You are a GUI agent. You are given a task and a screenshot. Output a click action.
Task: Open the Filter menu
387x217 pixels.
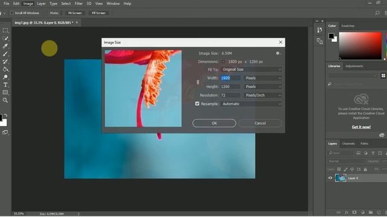click(79, 4)
